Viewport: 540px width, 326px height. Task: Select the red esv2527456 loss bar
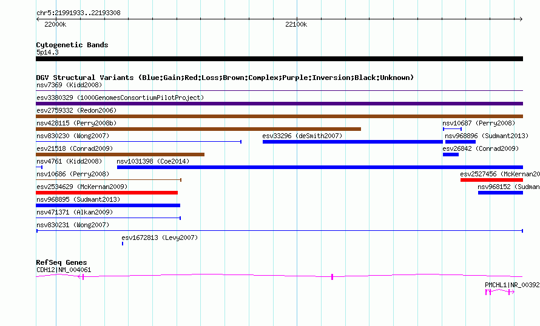492,180
